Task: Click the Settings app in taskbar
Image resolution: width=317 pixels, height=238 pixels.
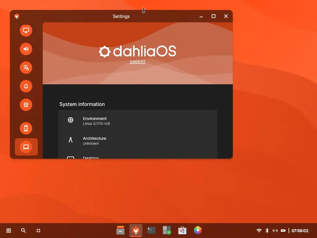Action: 136,230
